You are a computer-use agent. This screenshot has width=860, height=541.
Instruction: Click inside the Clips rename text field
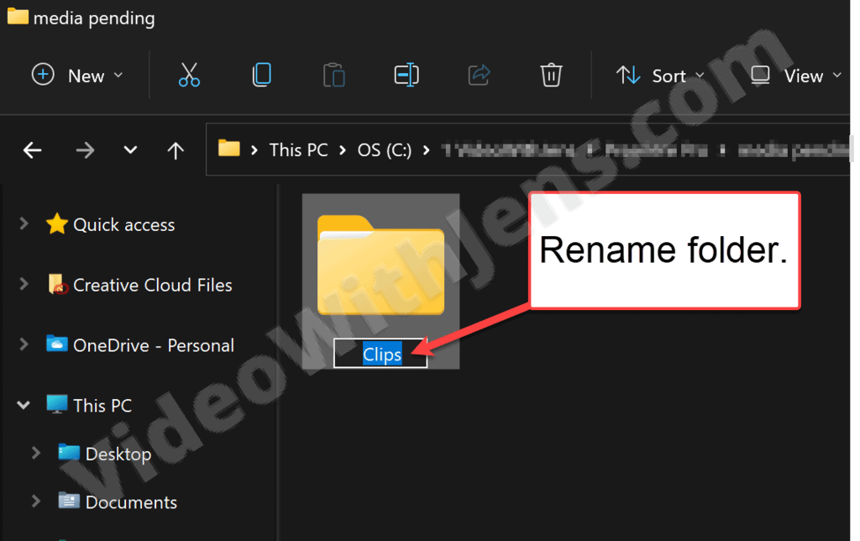[380, 354]
